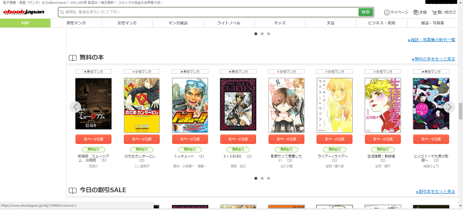Open ライアー×ライアー book cover
Image resolution: width=463 pixels, height=210 pixels.
pyautogui.click(x=335, y=105)
